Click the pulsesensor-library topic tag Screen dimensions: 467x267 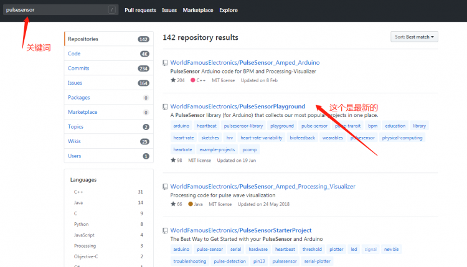click(243, 126)
